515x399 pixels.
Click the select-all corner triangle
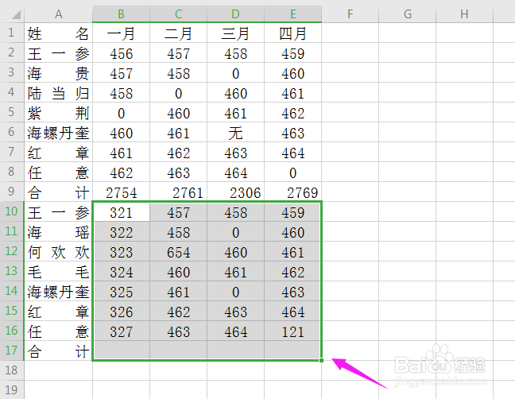coord(16,14)
